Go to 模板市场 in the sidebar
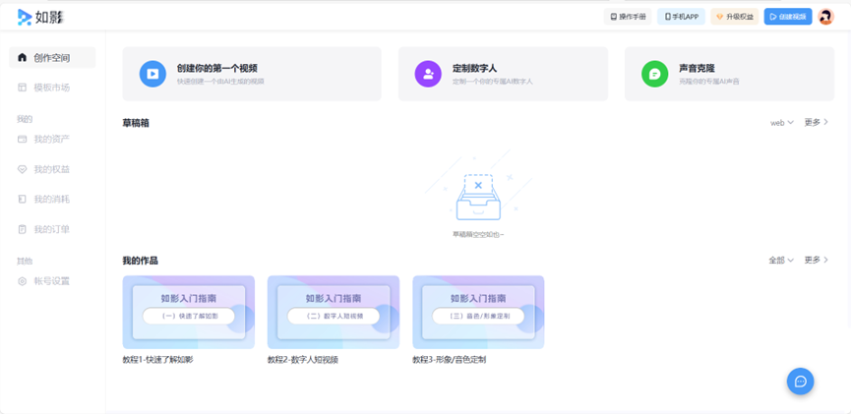The height and width of the screenshot is (414, 851). pos(51,88)
